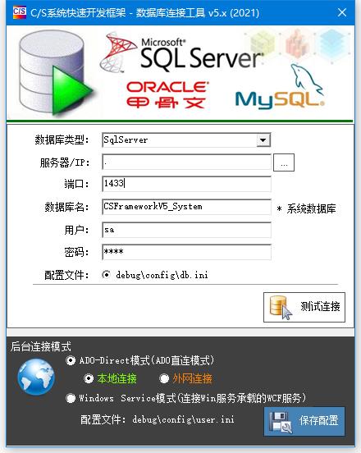Click the 数据库名 field with CSFrameworkV5_System
This screenshot has height=453, width=361.
point(186,207)
